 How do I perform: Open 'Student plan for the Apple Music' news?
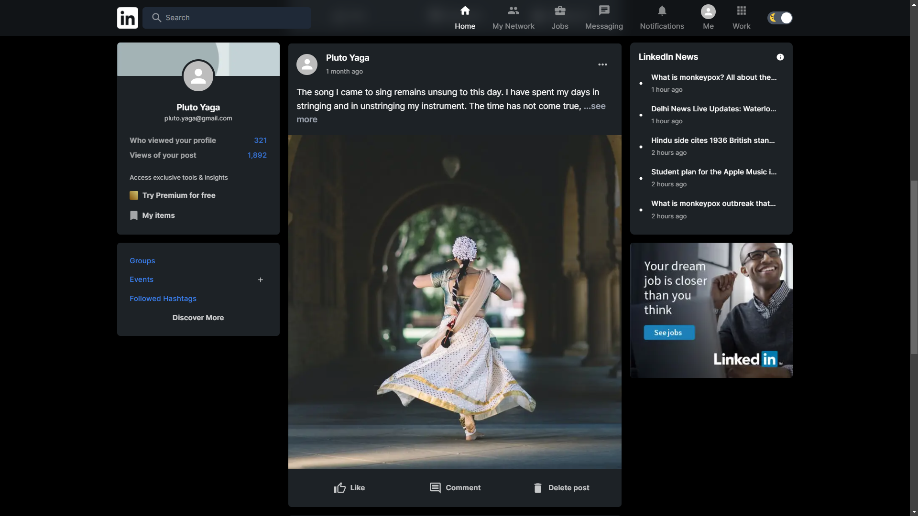pyautogui.click(x=714, y=172)
